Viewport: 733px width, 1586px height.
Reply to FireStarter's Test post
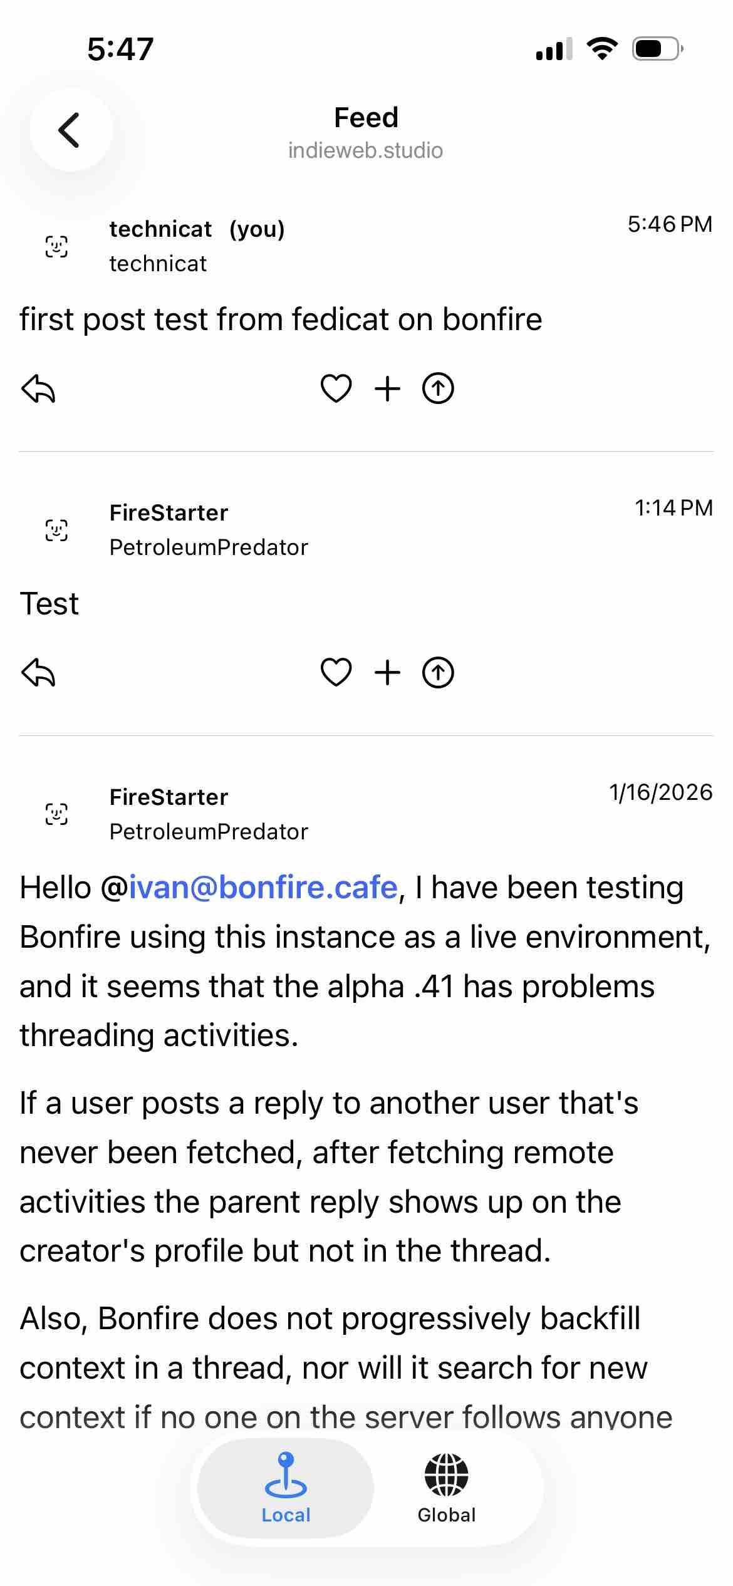point(38,673)
